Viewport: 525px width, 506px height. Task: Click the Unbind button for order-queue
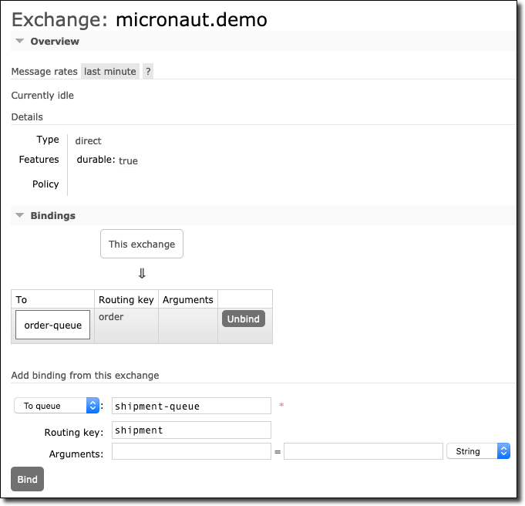pos(244,319)
